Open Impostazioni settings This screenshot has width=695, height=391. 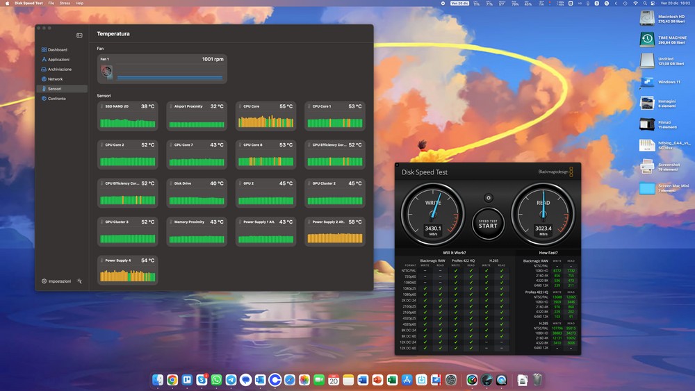point(58,281)
